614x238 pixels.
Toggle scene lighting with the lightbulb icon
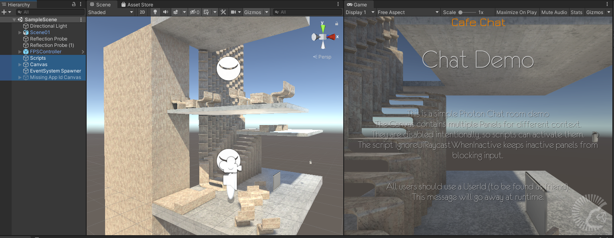155,12
